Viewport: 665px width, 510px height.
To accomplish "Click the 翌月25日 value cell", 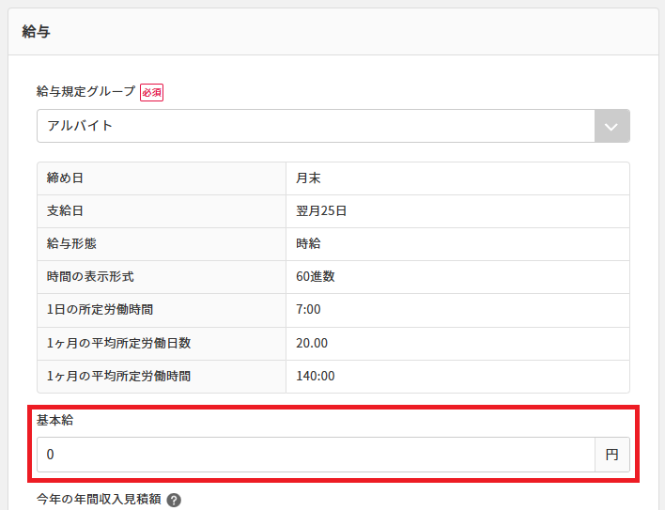I will tap(321, 211).
